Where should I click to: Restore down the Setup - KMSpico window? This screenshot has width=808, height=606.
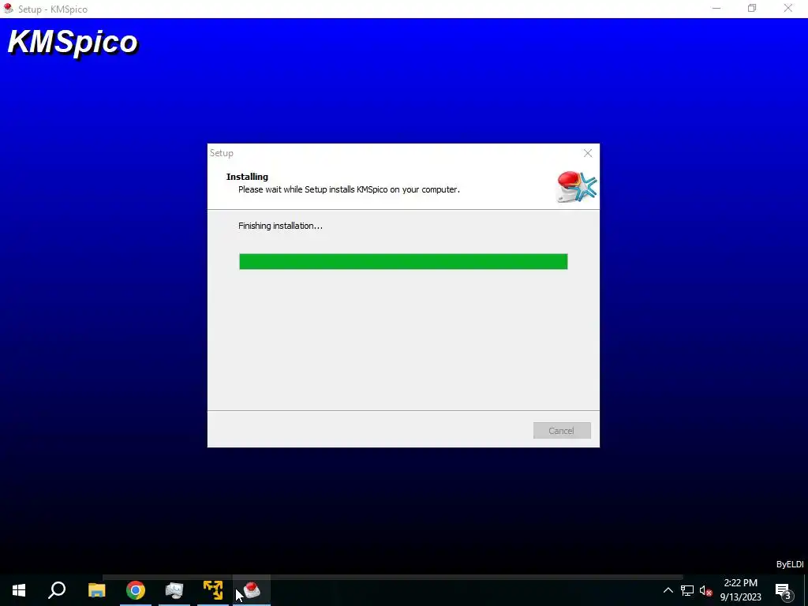752,9
